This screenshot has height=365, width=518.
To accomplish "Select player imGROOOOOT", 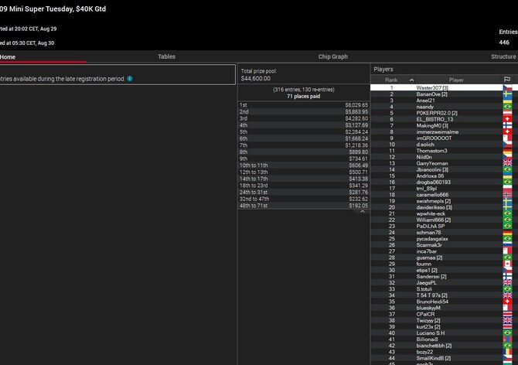I will pos(434,138).
